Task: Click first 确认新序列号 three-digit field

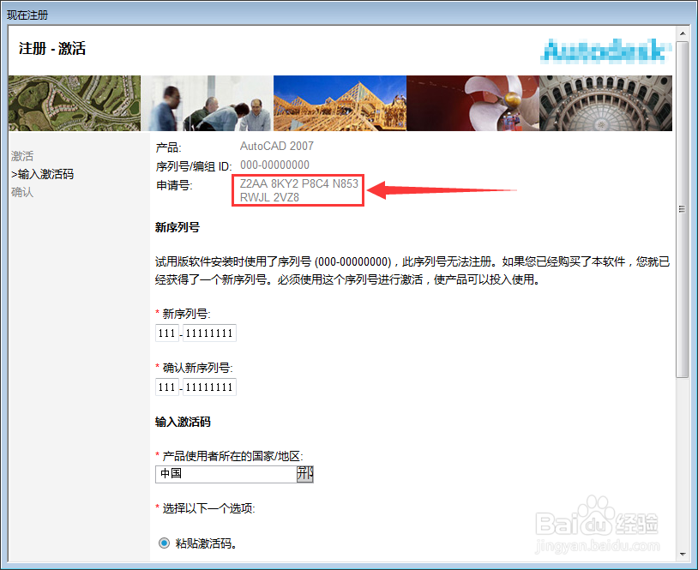Action: (x=167, y=387)
